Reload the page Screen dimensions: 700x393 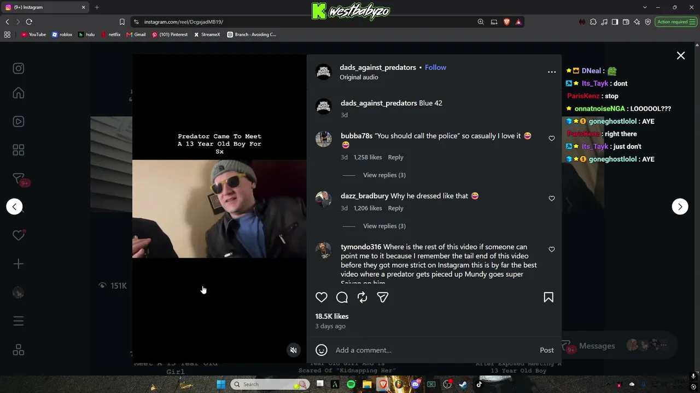(x=29, y=22)
